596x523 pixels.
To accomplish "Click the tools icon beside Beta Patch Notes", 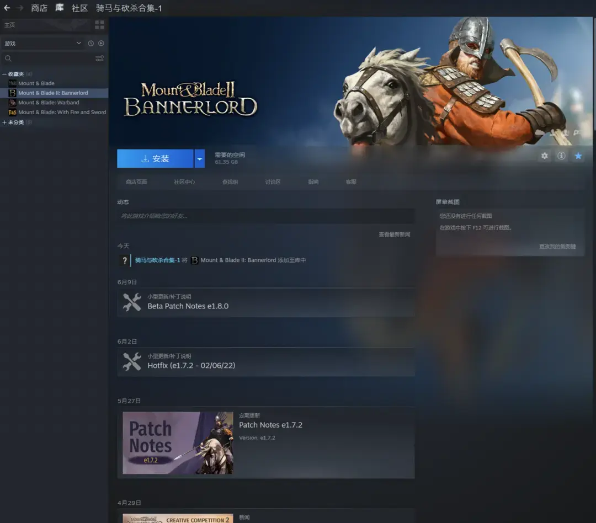I will point(132,302).
